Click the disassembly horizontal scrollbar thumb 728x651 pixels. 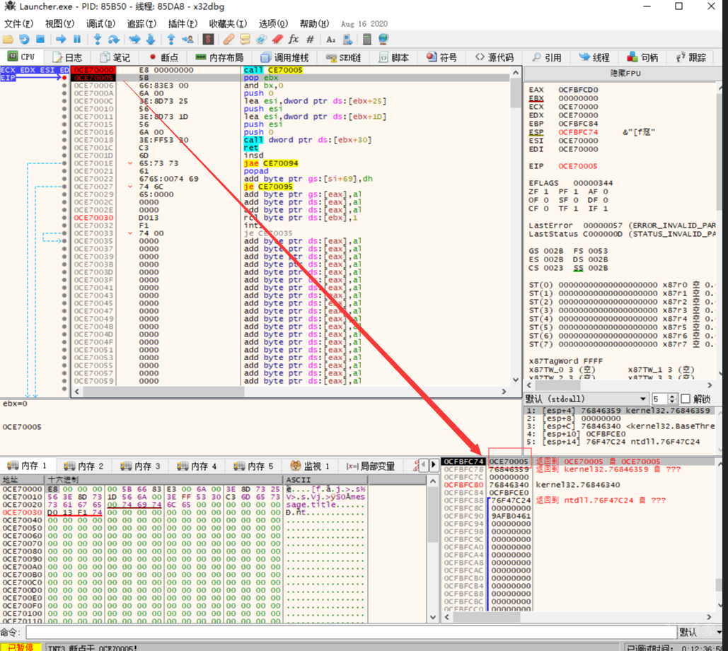163,392
